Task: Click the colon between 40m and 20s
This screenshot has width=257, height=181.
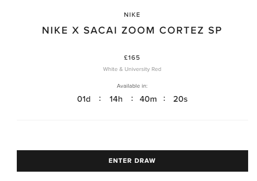Action: [164, 99]
